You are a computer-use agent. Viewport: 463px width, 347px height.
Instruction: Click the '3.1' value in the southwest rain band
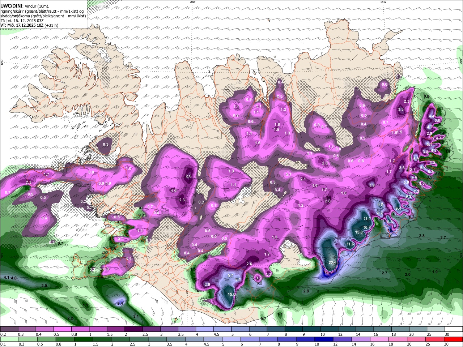(x=136, y=316)
